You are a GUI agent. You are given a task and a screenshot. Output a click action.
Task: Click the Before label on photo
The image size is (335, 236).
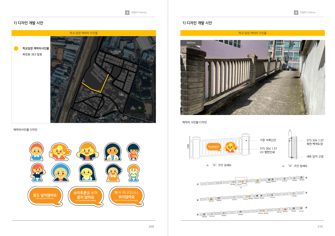point(191,43)
